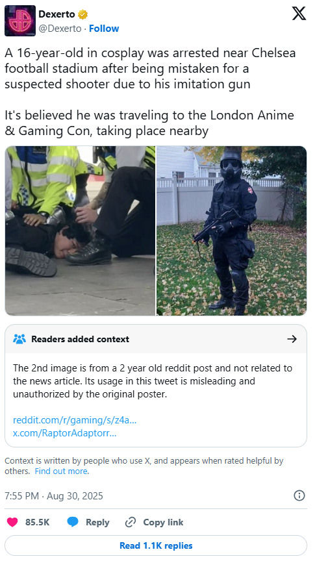This screenshot has height=563, width=315.
Task: Click the @Dexerto handle
Action: click(60, 29)
